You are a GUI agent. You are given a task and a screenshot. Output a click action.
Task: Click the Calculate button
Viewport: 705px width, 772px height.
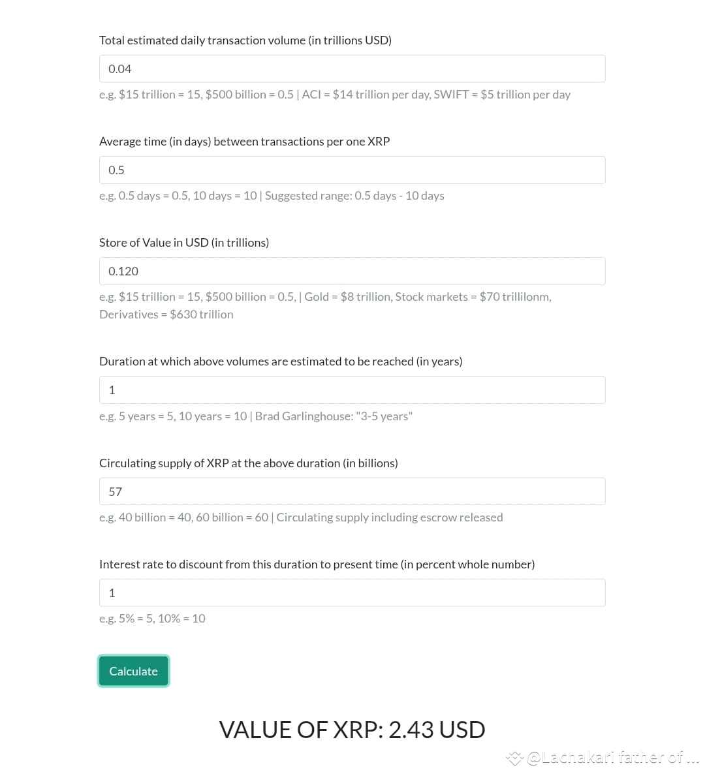pyautogui.click(x=133, y=671)
